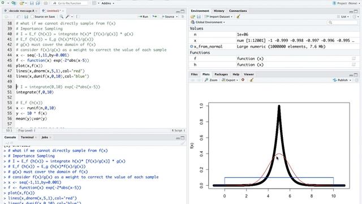Open the Export plot dropdown
362x204 pixels.
pyautogui.click(x=230, y=80)
